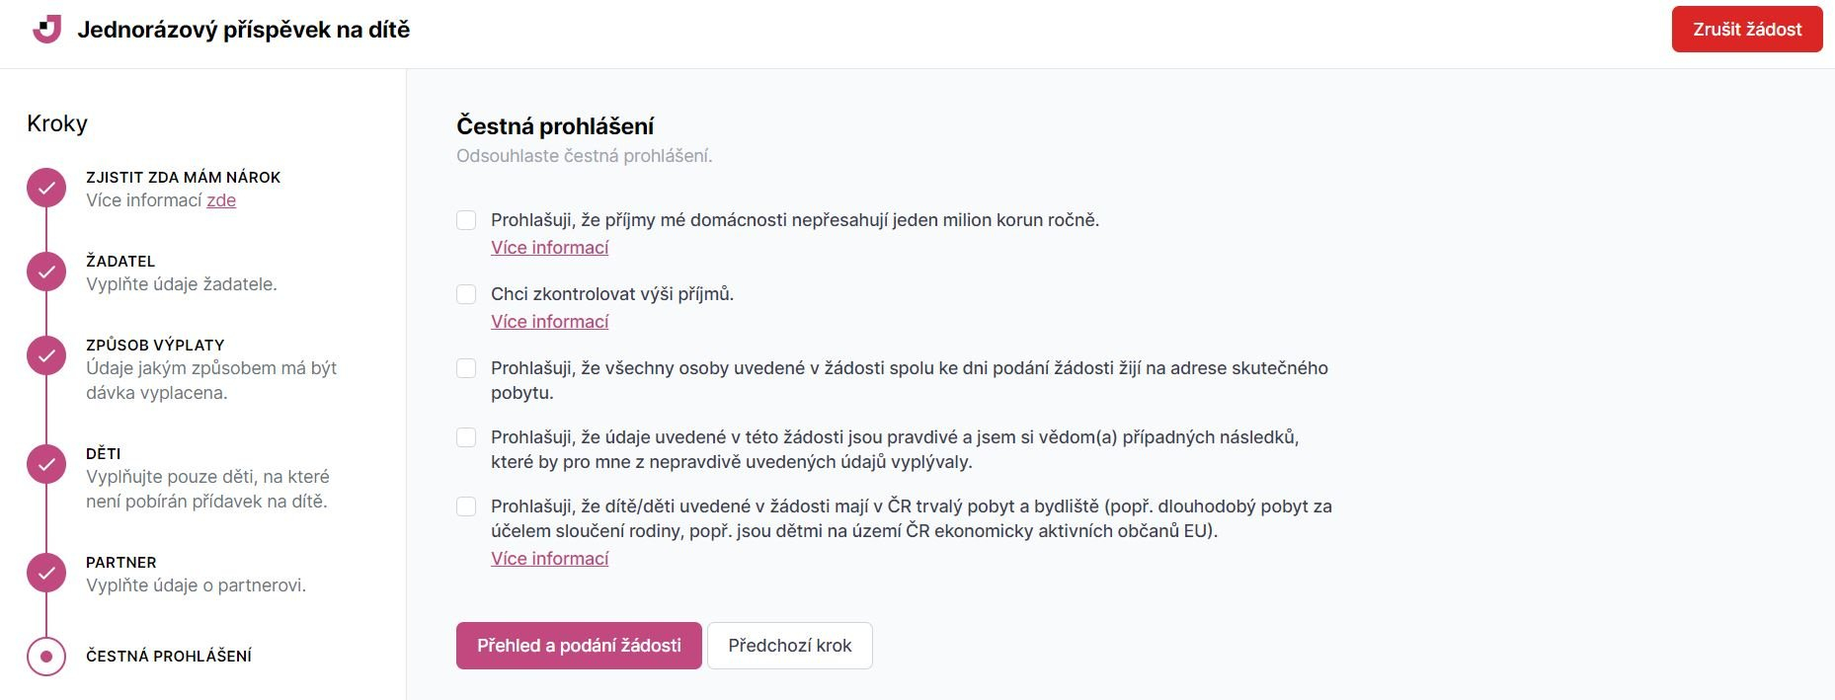The image size is (1835, 700).
Task: Go back with 'Předchozí krok' button
Action: click(789, 646)
